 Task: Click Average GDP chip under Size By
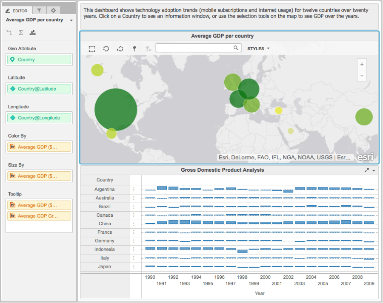(x=39, y=176)
